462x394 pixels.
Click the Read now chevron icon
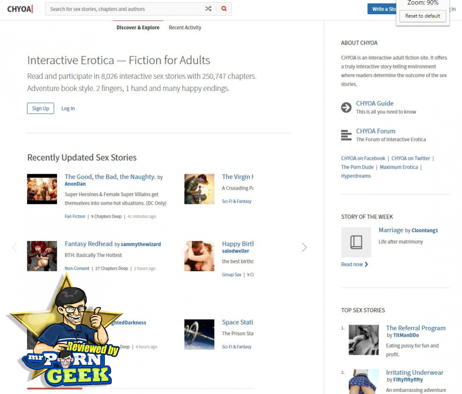tap(366, 265)
